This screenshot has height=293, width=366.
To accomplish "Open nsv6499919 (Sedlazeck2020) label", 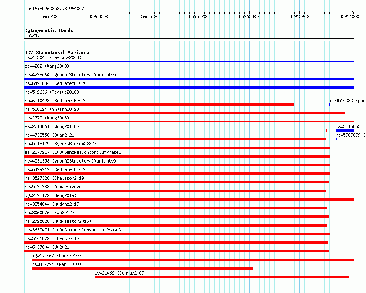I will (x=57, y=169).
